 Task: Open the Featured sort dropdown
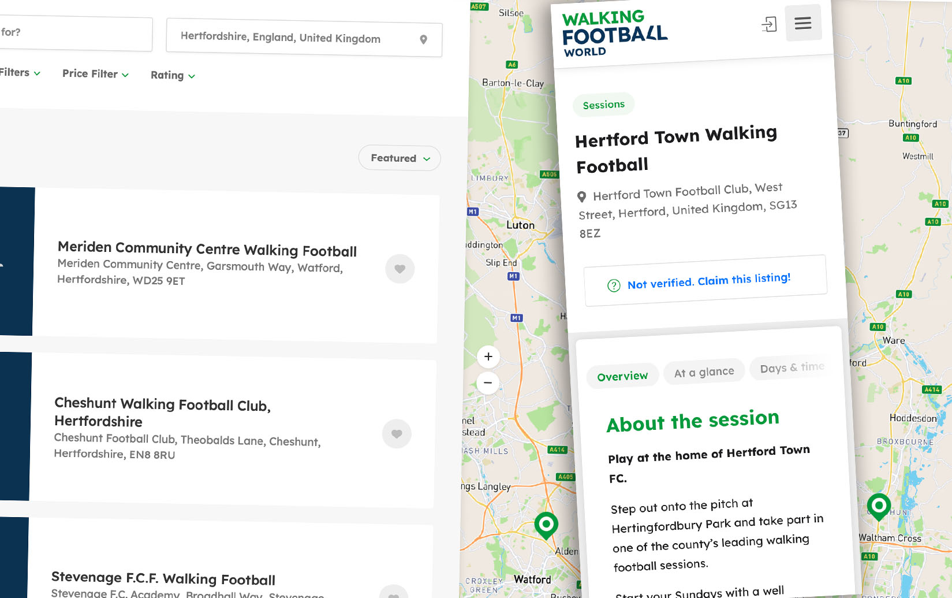[x=400, y=158]
